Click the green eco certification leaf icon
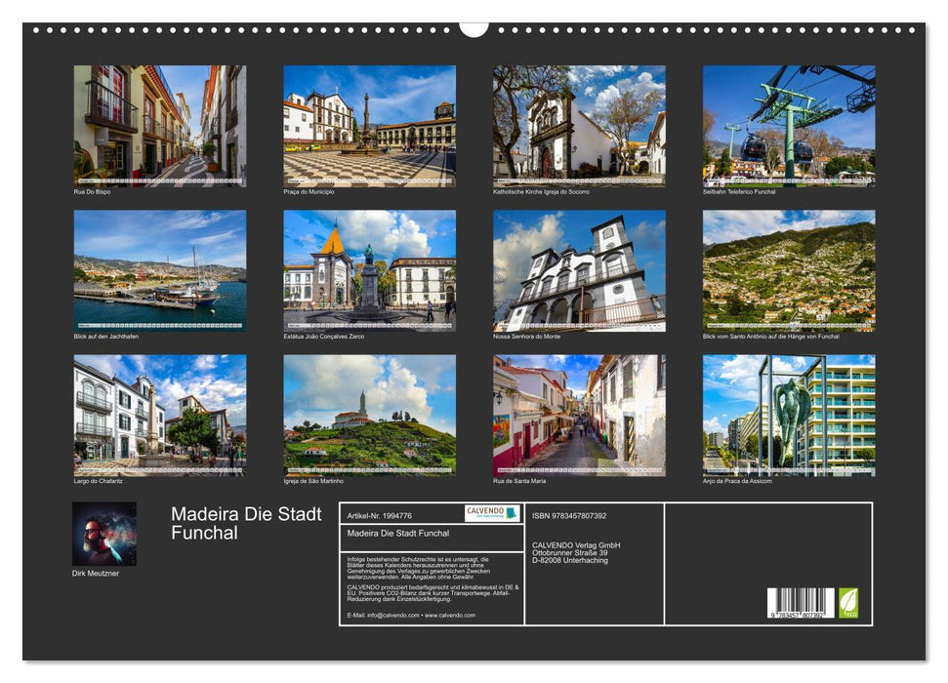This screenshot has width=948, height=683. [847, 605]
